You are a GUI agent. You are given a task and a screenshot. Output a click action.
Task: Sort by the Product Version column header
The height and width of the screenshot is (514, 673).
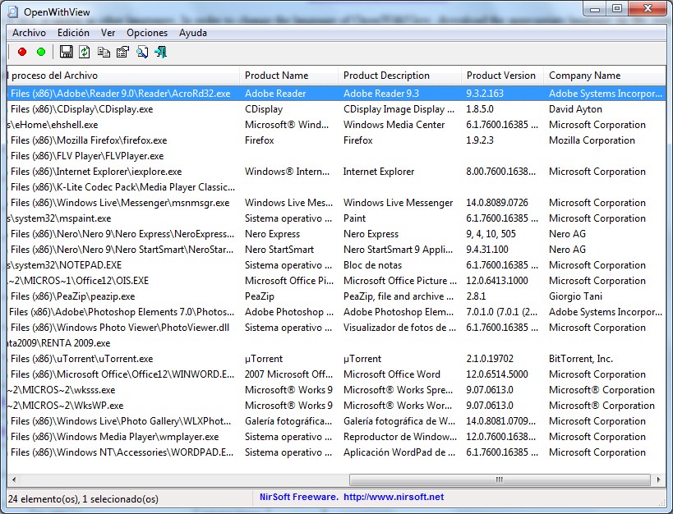[x=502, y=76]
